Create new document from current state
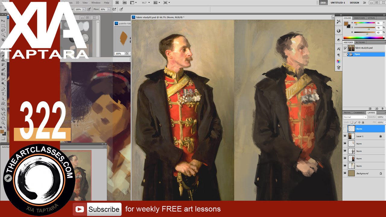The width and height of the screenshot is (386, 217). [370, 108]
